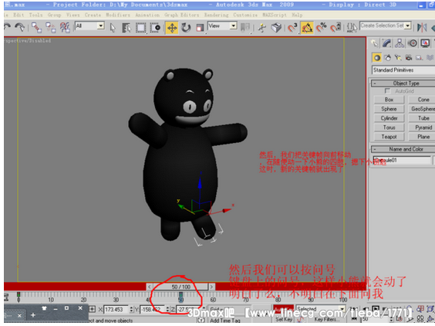This screenshot has height=326, width=435.
Task: Select the Lights category icon
Action: pos(398,58)
